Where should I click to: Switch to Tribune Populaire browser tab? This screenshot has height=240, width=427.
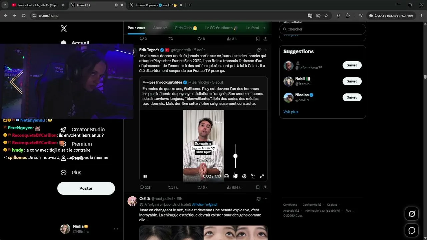point(156,5)
